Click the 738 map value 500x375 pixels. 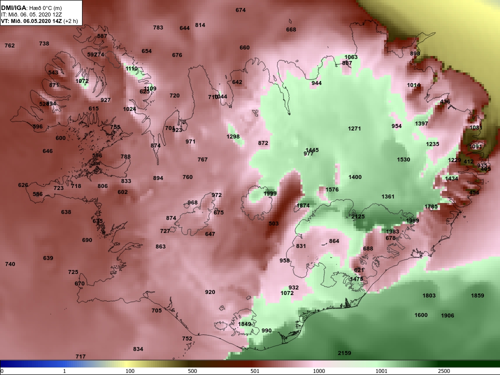click(x=44, y=43)
